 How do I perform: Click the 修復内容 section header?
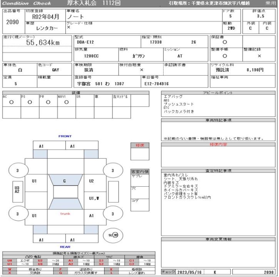[218, 145]
